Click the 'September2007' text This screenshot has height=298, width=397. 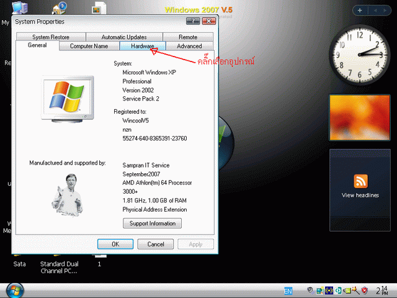[x=141, y=174]
